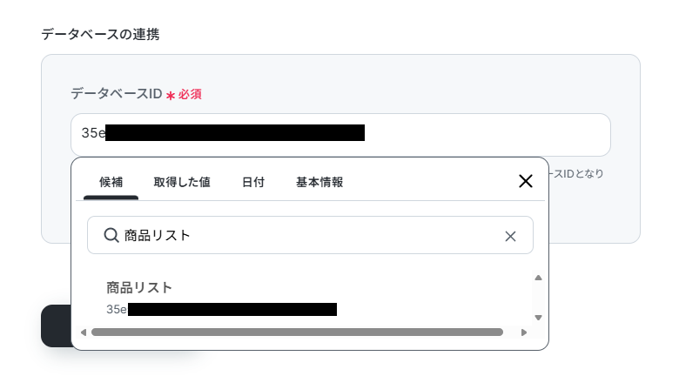Click the horizontal scrollbar right arrow
The image size is (679, 376).
click(x=524, y=332)
